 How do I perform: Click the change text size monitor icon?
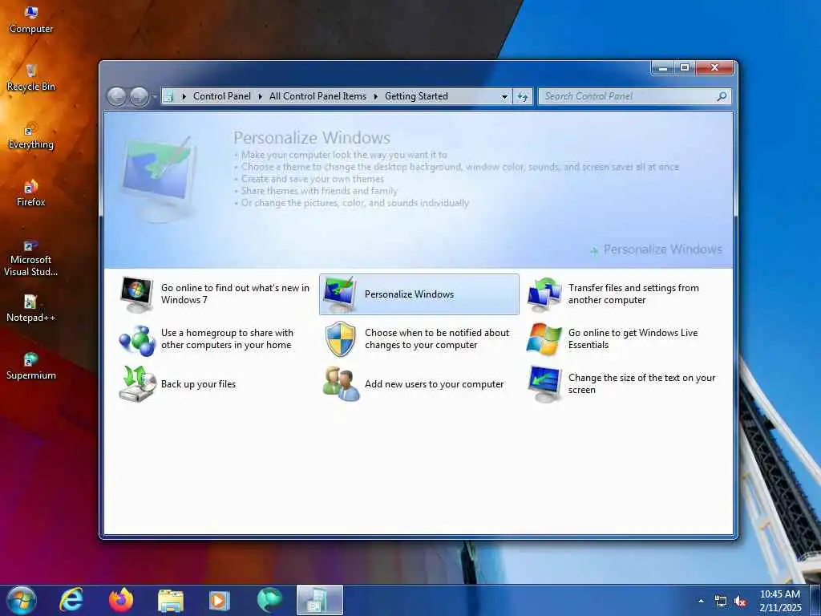(544, 384)
